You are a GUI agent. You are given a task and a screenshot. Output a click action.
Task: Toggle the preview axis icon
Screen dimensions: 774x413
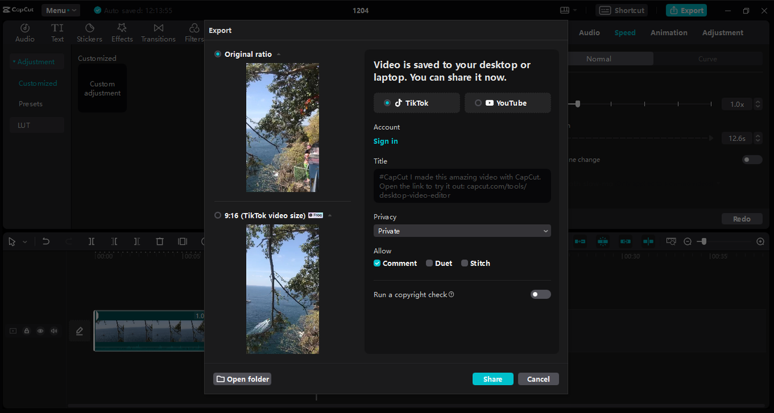point(648,241)
